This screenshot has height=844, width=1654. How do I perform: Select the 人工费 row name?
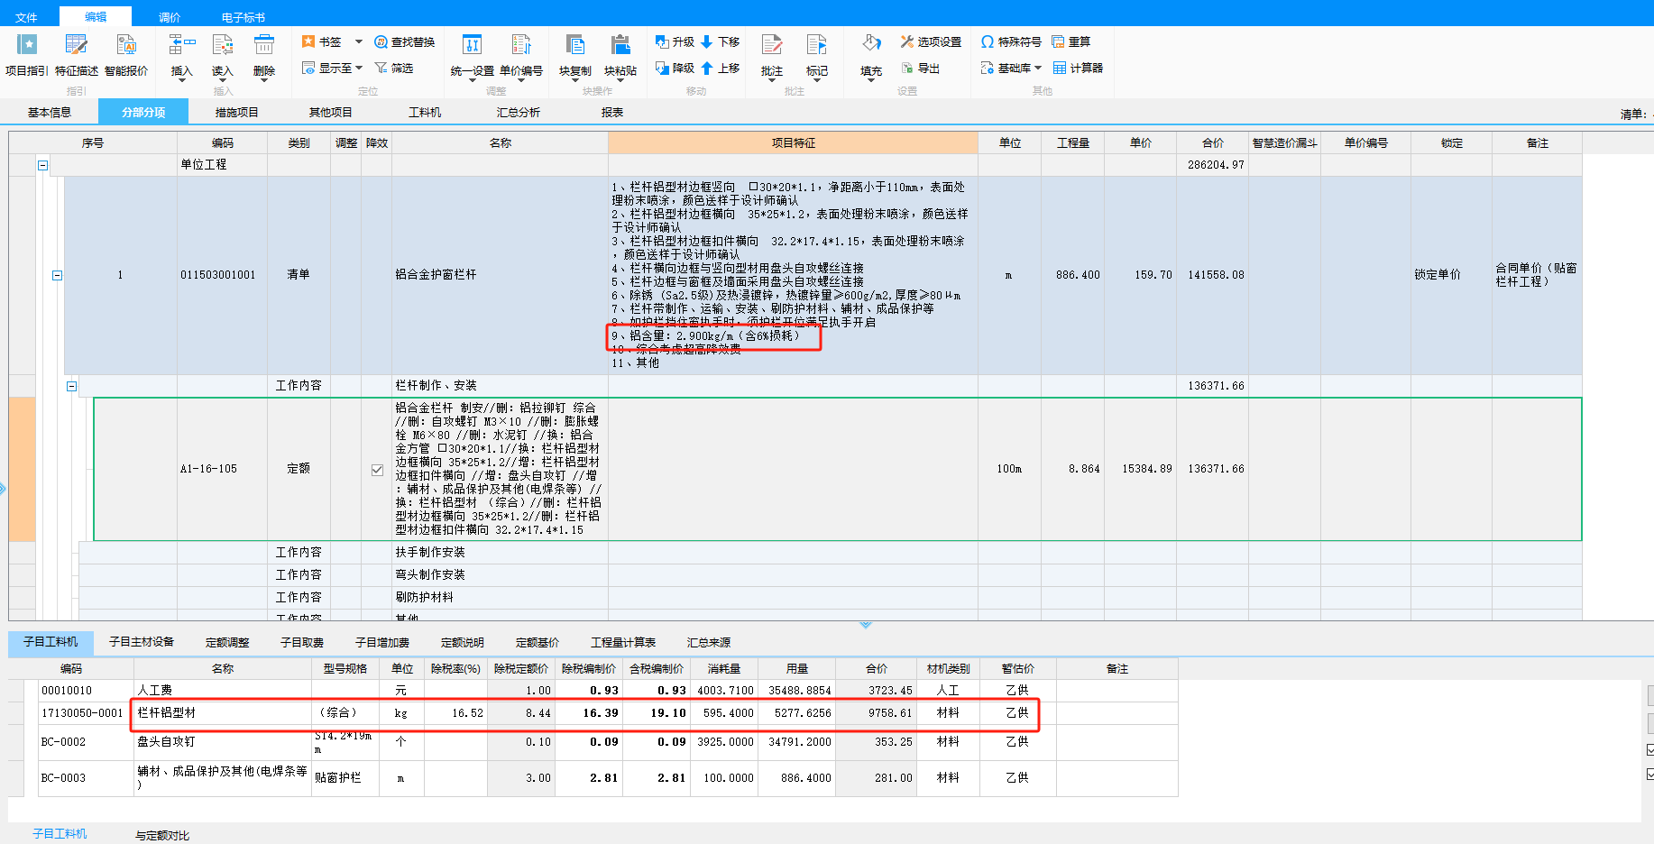tap(155, 690)
